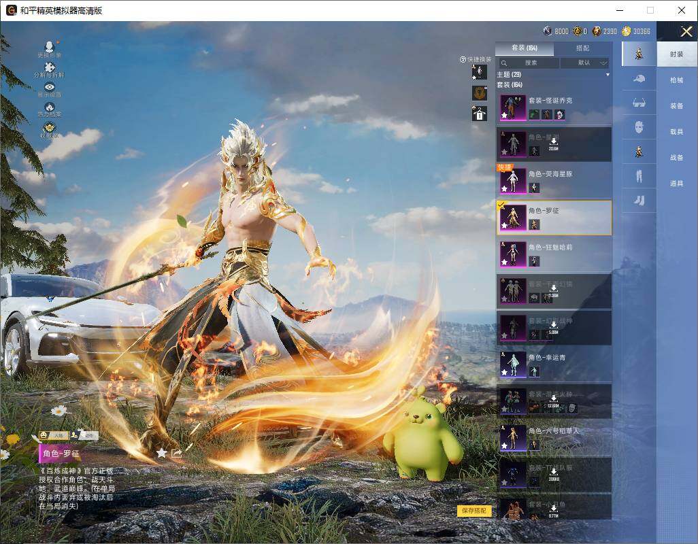Minimize the 和平精英模拟器高清版 window

[x=620, y=10]
